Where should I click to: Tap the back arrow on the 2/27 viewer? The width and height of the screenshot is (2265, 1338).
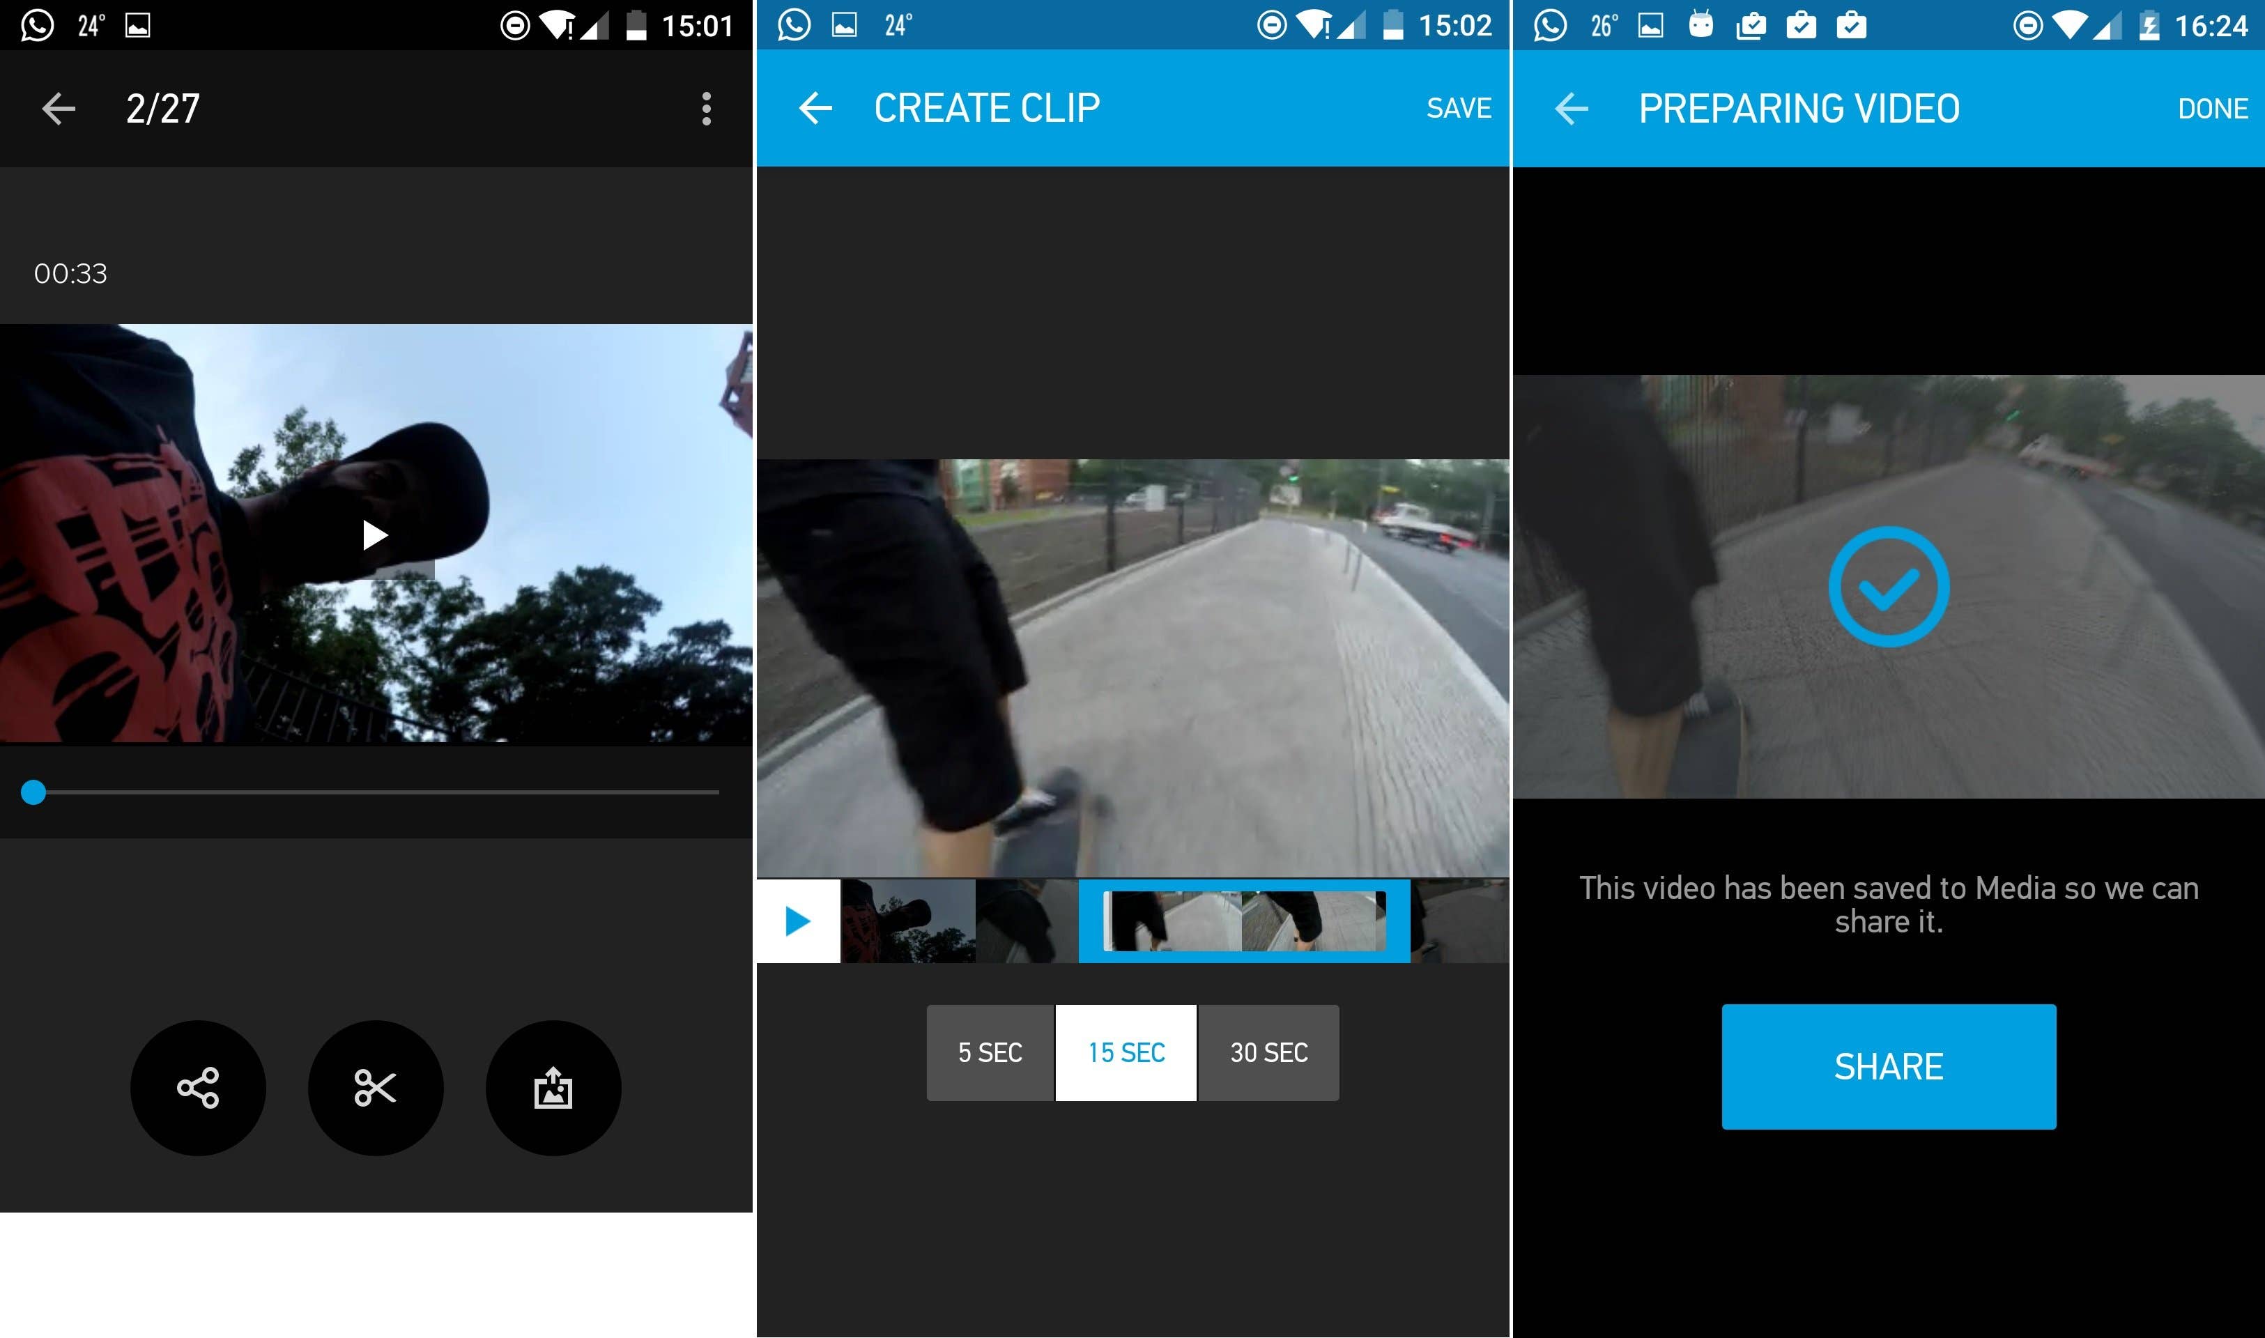coord(58,108)
